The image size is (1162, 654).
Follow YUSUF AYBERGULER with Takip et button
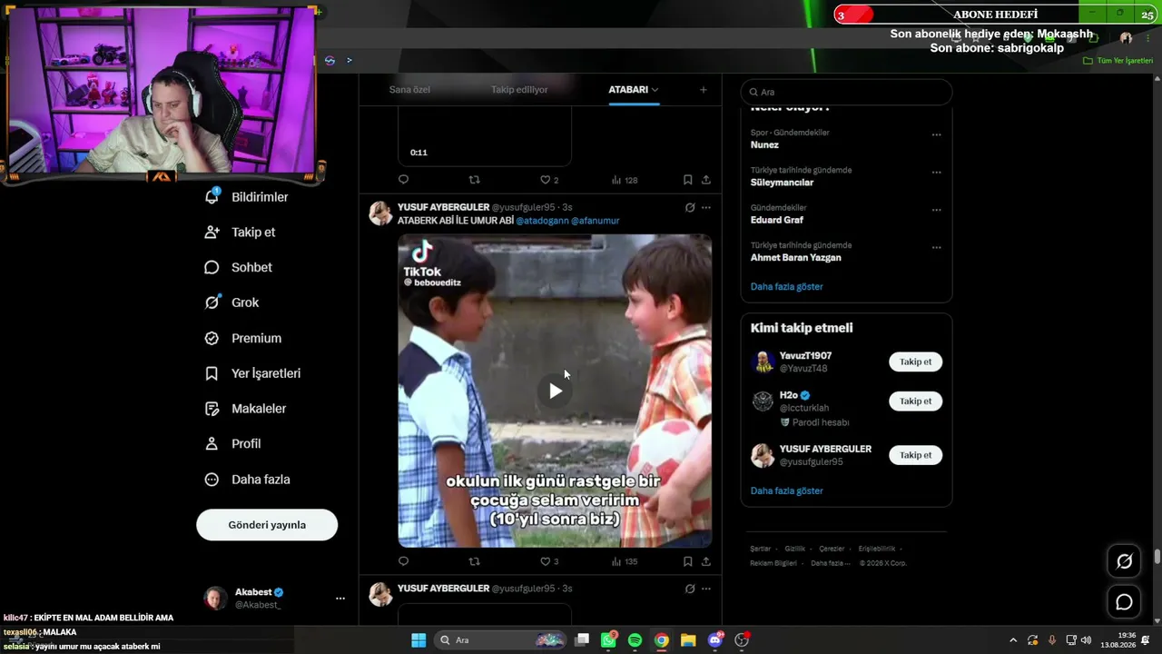tap(915, 455)
